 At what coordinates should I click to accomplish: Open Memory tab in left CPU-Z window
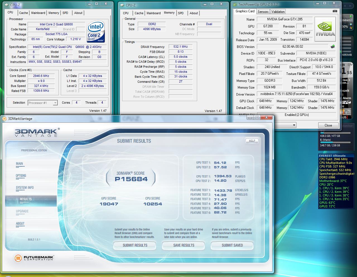pos(54,13)
